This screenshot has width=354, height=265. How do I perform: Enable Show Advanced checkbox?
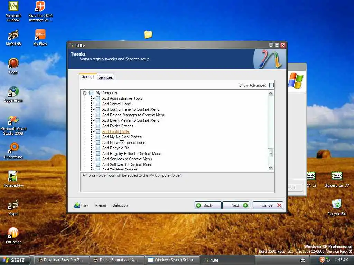tap(272, 85)
